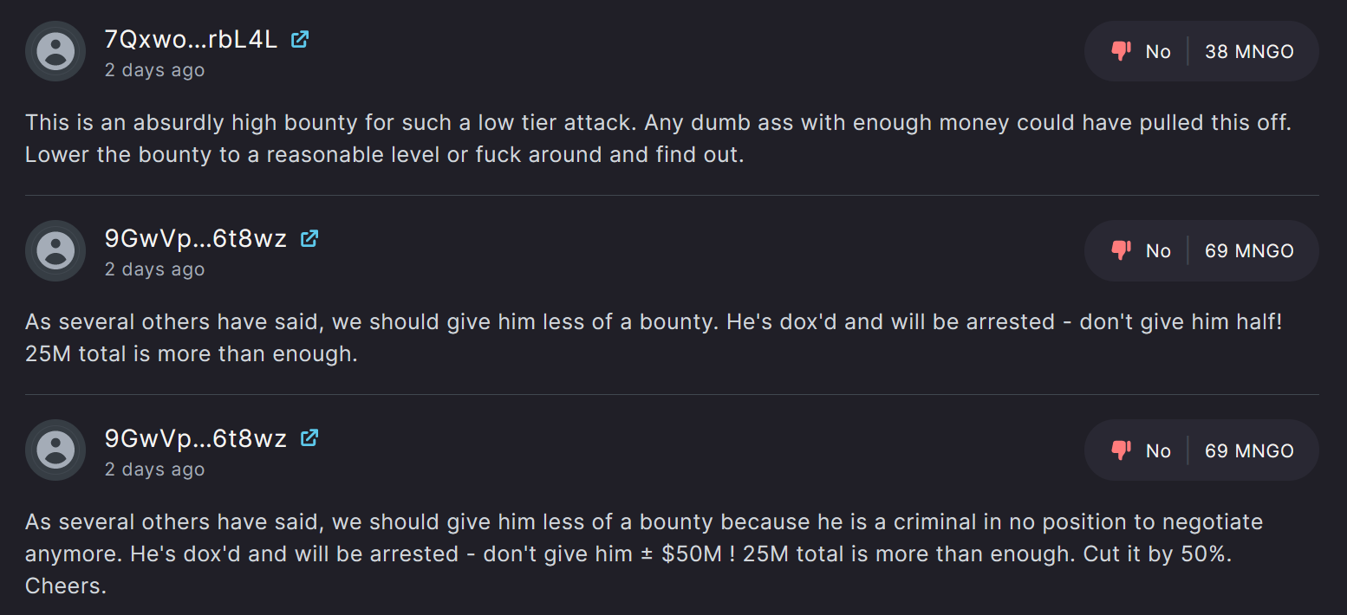This screenshot has width=1347, height=615.
Task: Click 69 MNGO on the "don't give him half" comment
Action: pyautogui.click(x=1249, y=251)
